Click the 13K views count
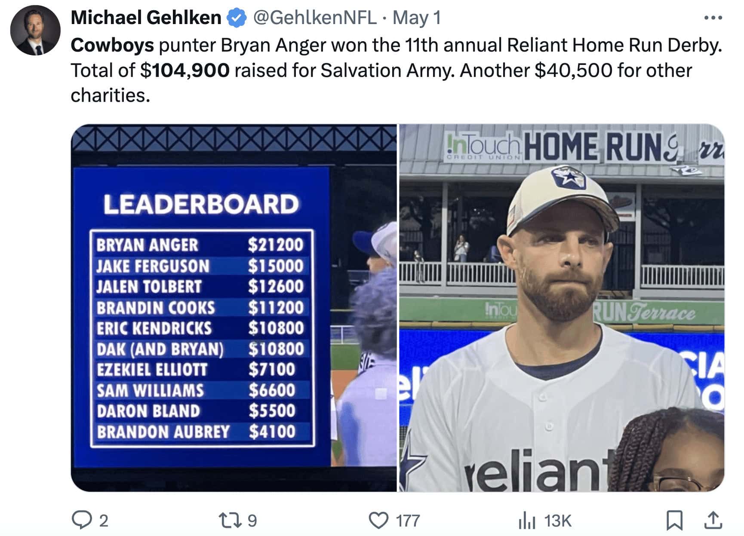This screenshot has height=536, width=744. point(558,521)
